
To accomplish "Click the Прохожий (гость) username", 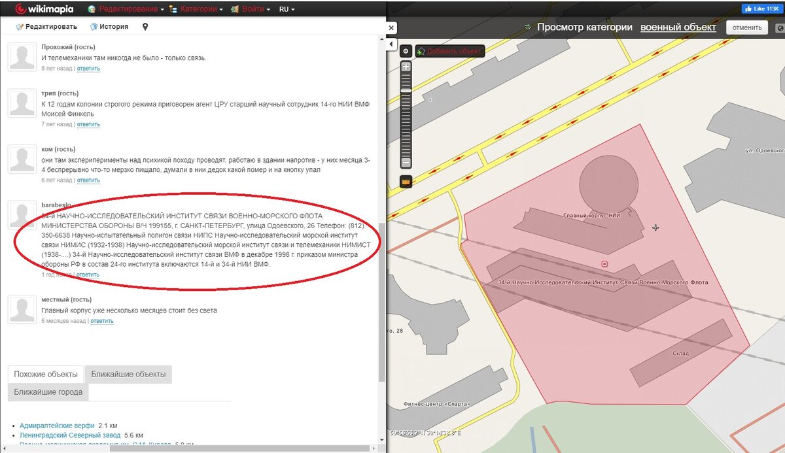I will click(68, 47).
